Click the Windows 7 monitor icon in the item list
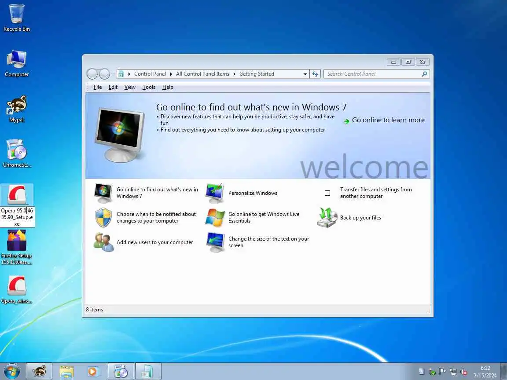Viewport: 507px width, 380px height. click(103, 193)
